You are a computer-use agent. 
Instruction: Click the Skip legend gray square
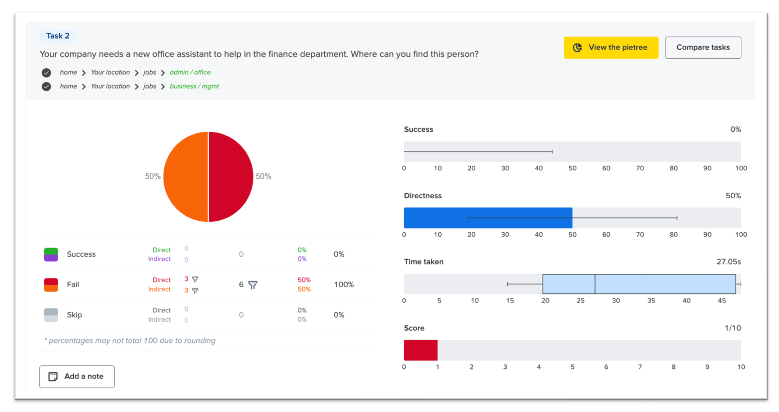pyautogui.click(x=51, y=315)
